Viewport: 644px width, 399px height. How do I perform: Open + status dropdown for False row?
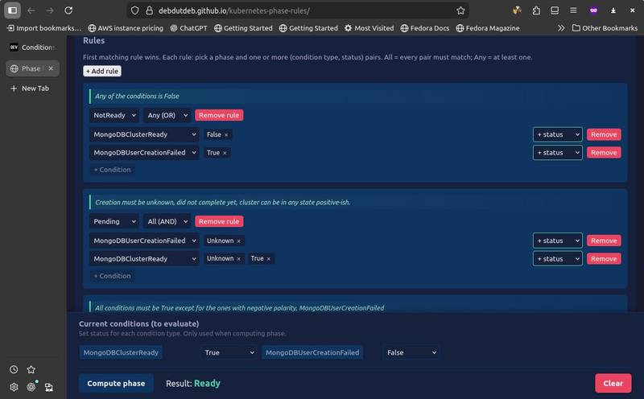(557, 134)
